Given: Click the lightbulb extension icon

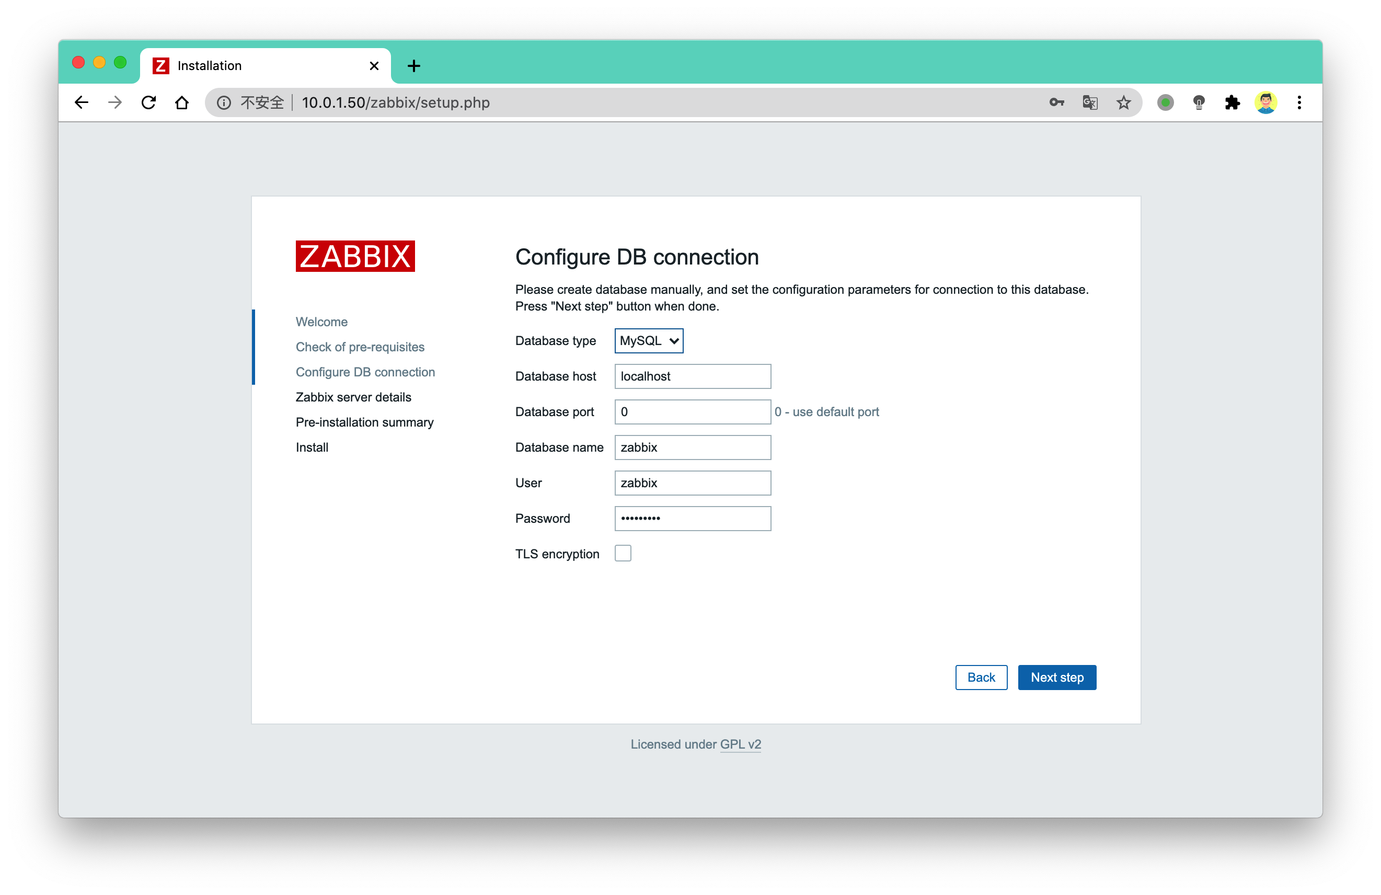Looking at the screenshot, I should click(1199, 103).
